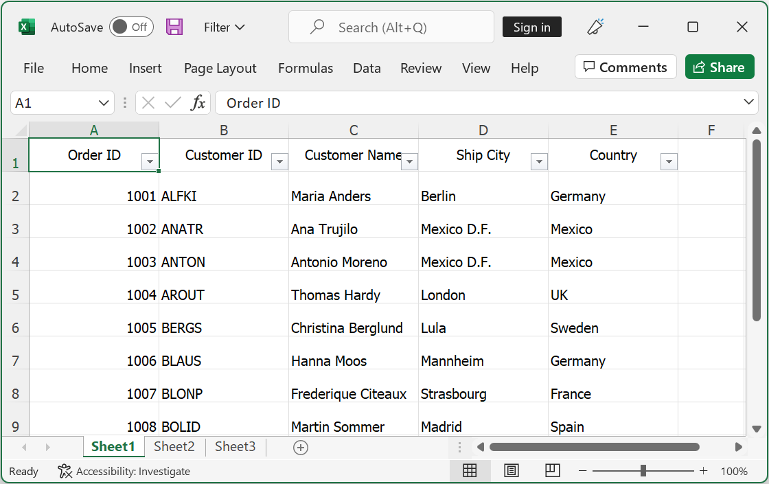The width and height of the screenshot is (769, 484).
Task: Click the Sign in button
Action: 531,27
